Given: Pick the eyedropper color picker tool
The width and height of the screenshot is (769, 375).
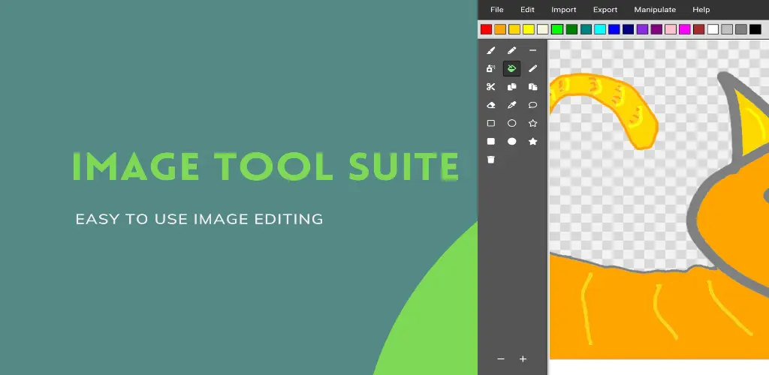Looking at the screenshot, I should (x=511, y=105).
